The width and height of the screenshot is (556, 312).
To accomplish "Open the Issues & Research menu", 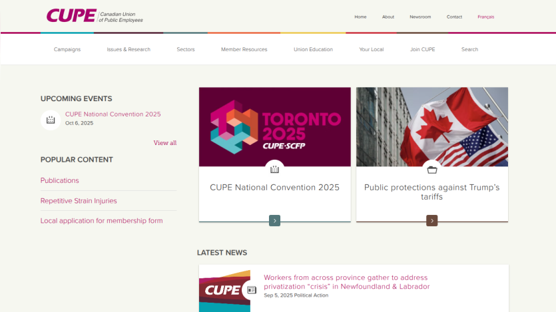I will click(129, 50).
